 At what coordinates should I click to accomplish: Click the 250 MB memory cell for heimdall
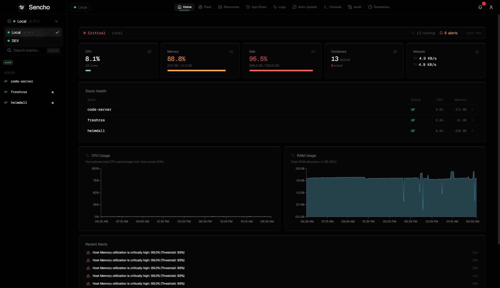tap(461, 131)
